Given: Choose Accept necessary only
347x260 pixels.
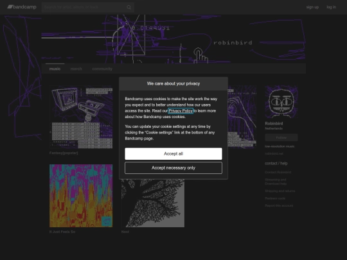Looking at the screenshot, I should tap(173, 168).
